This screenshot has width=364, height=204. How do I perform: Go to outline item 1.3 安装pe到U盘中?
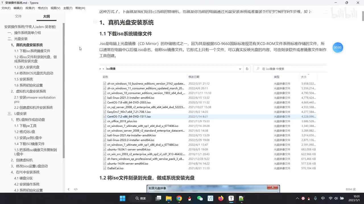[x=28, y=138]
